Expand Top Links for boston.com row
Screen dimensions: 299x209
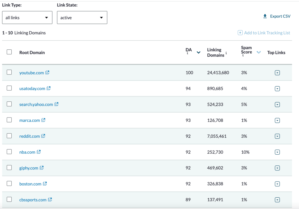(277, 184)
